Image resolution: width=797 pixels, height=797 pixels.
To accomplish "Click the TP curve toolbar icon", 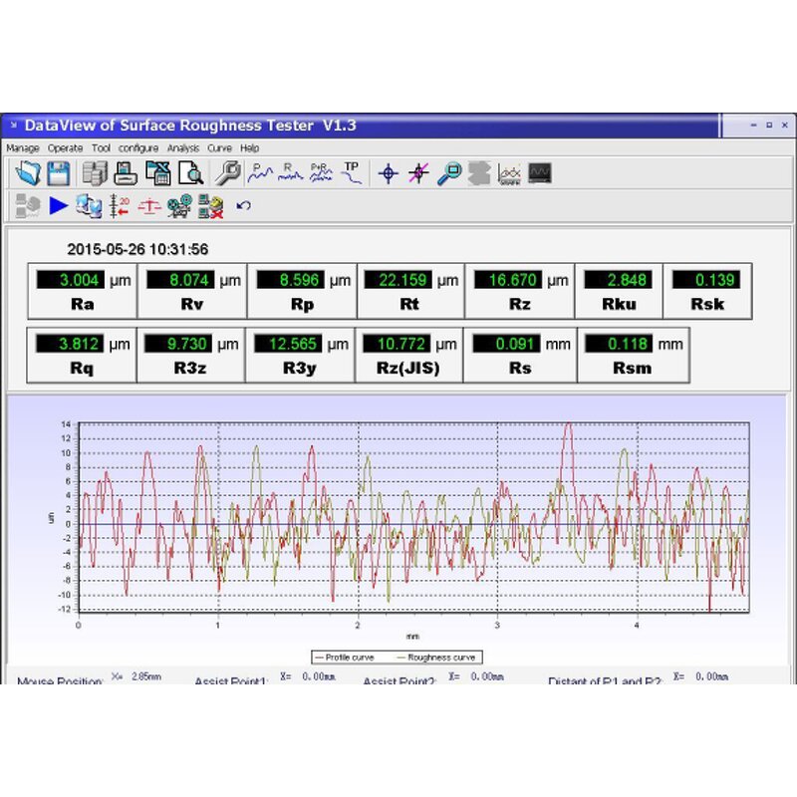I will pos(352,172).
